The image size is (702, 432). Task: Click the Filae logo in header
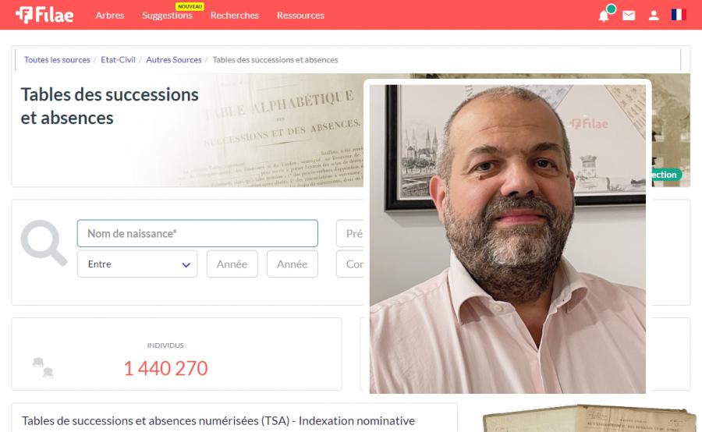[x=44, y=15]
